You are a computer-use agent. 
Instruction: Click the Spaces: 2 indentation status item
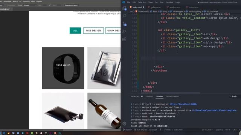(219, 130)
